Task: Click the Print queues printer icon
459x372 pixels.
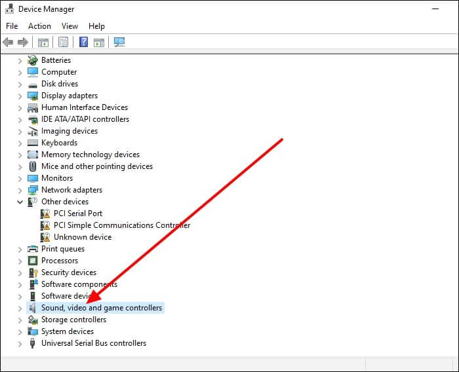Action: tap(33, 249)
